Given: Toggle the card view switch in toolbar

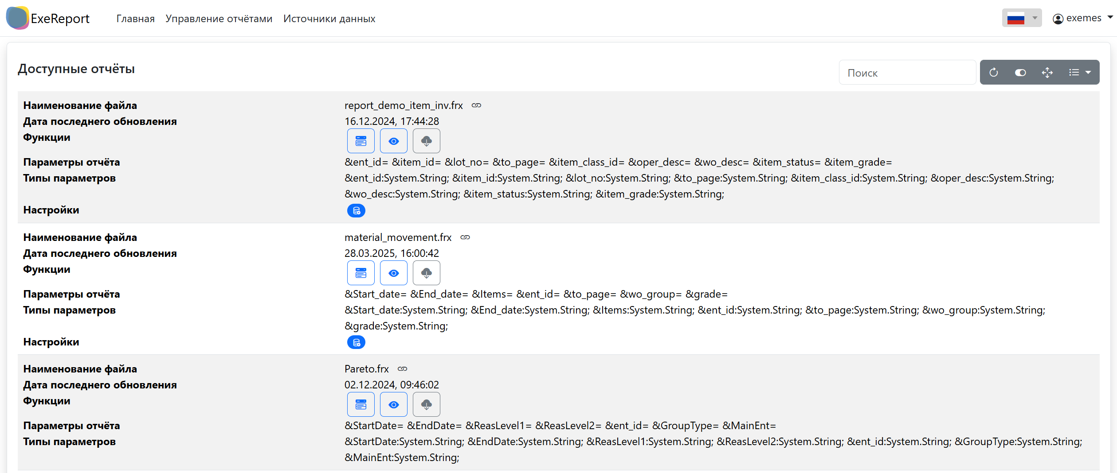Looking at the screenshot, I should point(1020,72).
